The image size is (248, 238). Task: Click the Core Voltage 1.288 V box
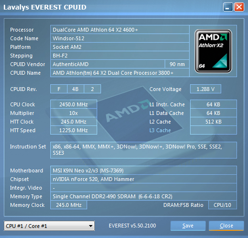click(205, 89)
